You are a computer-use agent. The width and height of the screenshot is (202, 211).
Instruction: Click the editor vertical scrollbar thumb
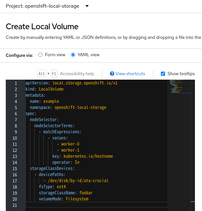pos(193,202)
